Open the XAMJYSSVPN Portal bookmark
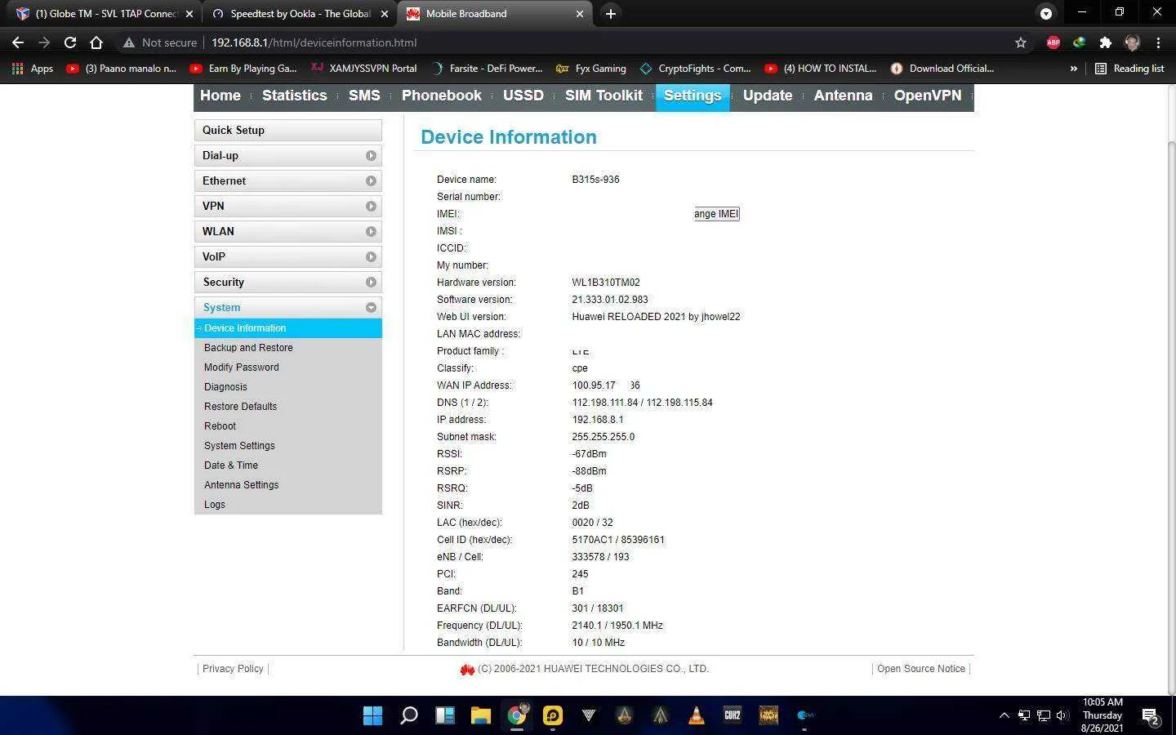Viewport: 1176px width, 735px height. tap(364, 69)
